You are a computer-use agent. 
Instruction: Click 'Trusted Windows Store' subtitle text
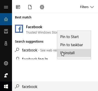click(41, 33)
